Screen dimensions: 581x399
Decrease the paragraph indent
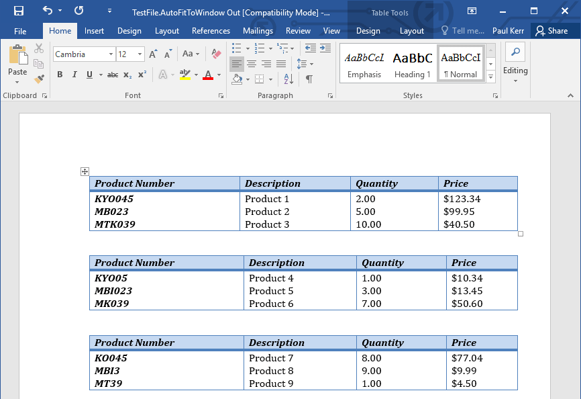(x=311, y=48)
